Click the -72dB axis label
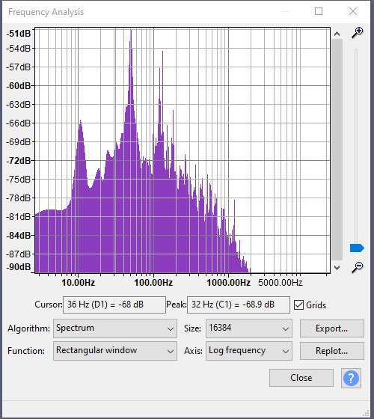 click(19, 161)
